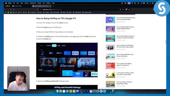Click the PS4 AirPlay article thumbnail

(110, 75)
